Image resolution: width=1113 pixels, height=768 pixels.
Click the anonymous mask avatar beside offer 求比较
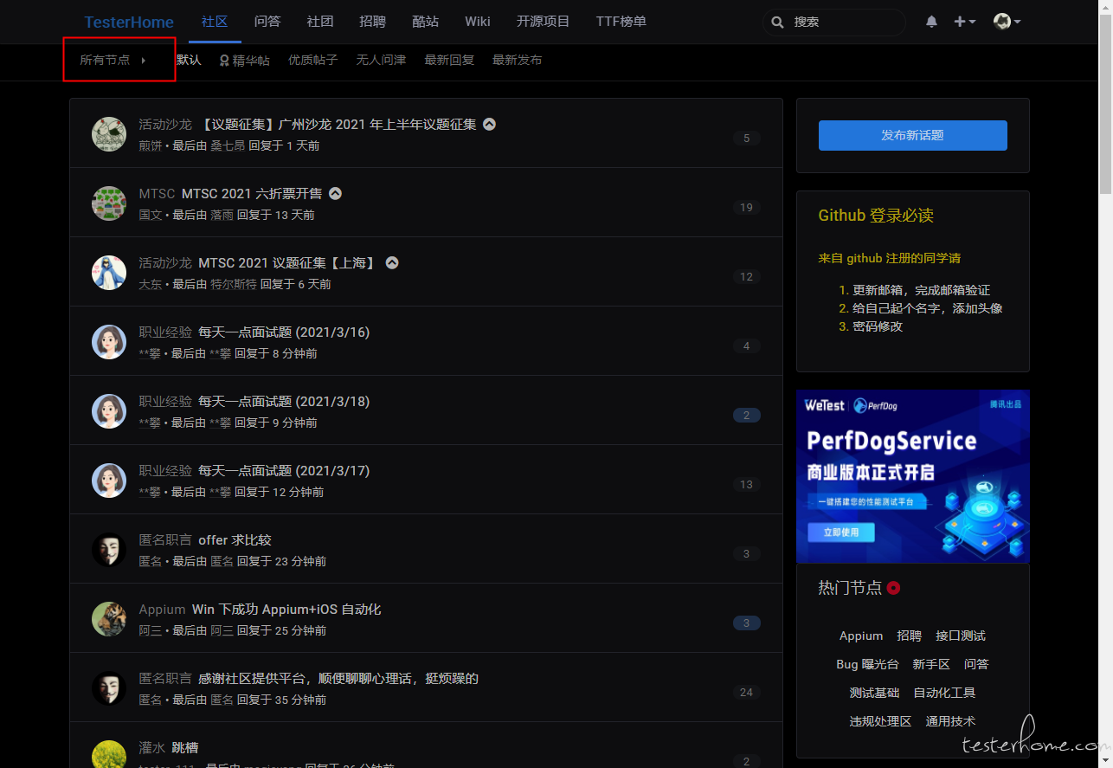[109, 549]
